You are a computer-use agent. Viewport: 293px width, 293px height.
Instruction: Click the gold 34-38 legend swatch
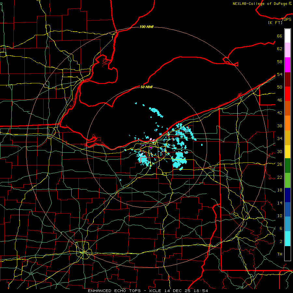287,138
